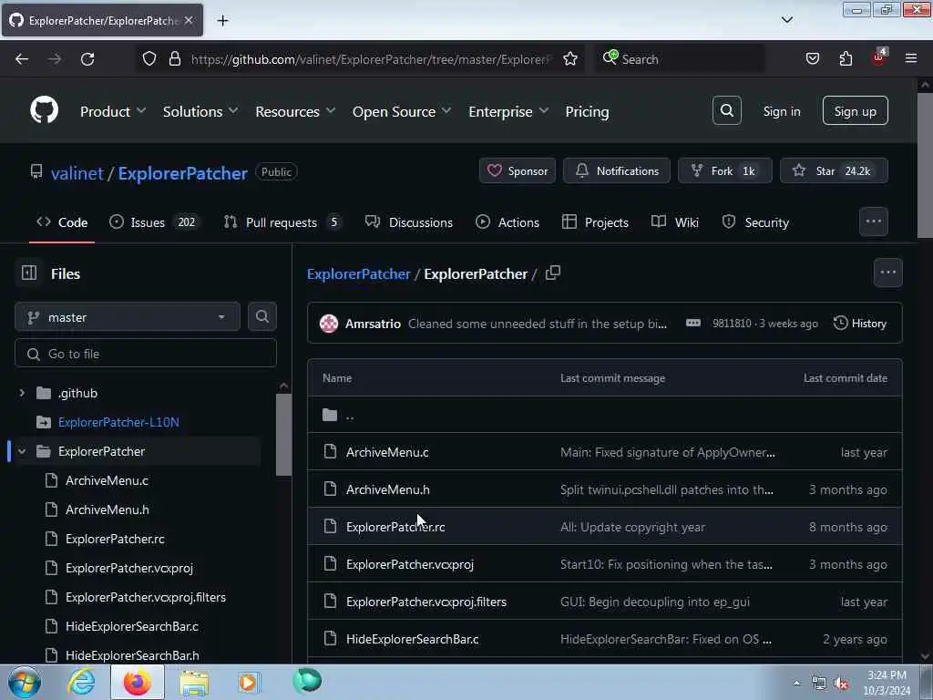This screenshot has height=700, width=933.
Task: Copy path using the copy icon
Action: pos(553,273)
